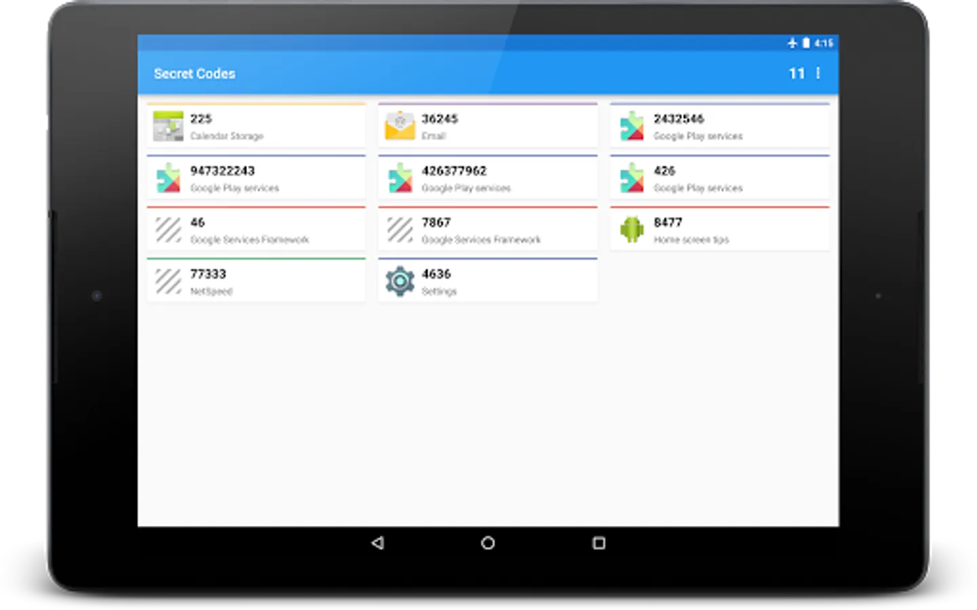977x610 pixels.
Task: Select code 947322243
Action: (x=223, y=171)
